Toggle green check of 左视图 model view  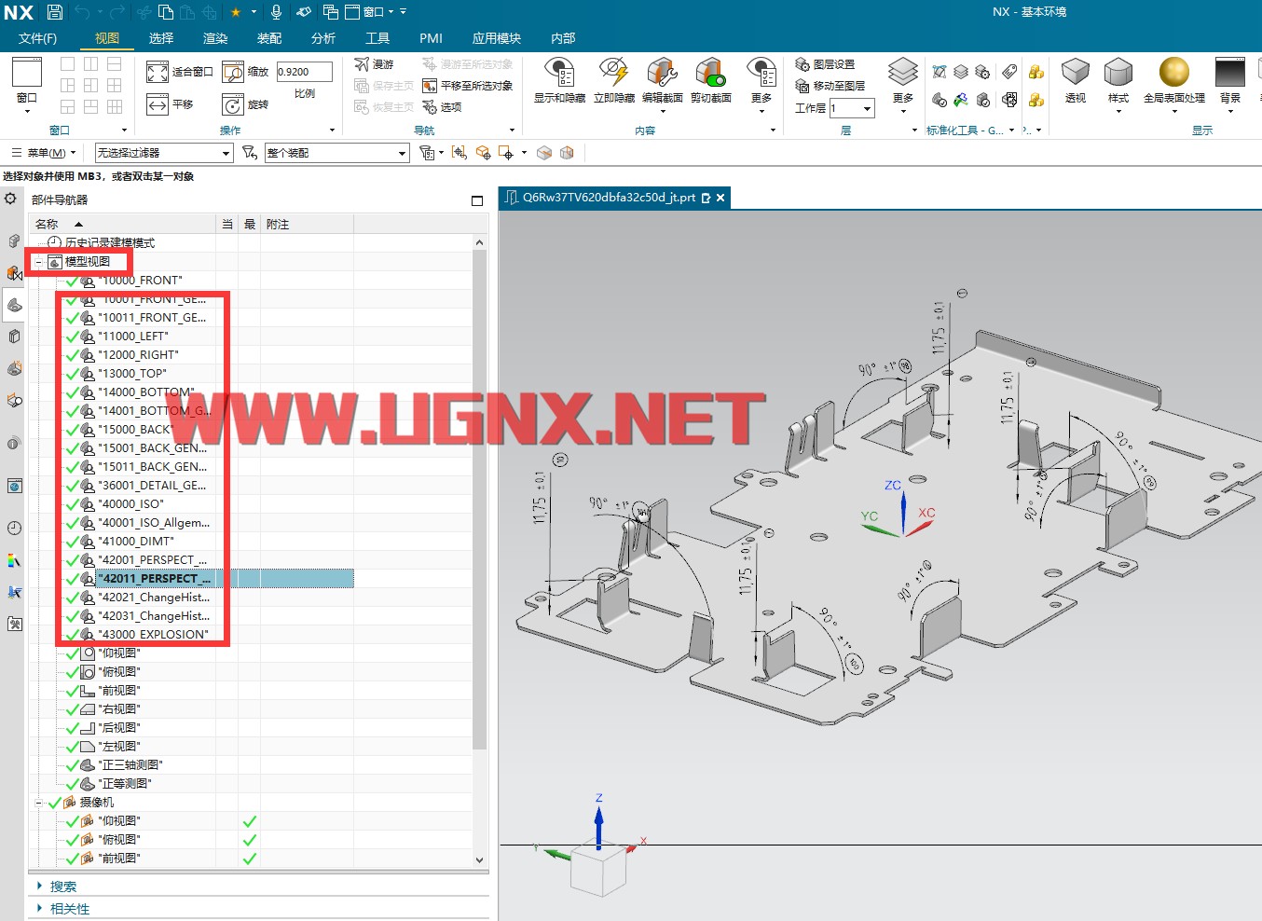[72, 747]
